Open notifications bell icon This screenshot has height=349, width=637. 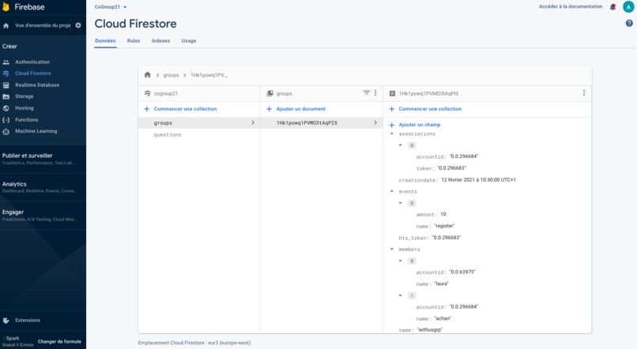pyautogui.click(x=612, y=7)
